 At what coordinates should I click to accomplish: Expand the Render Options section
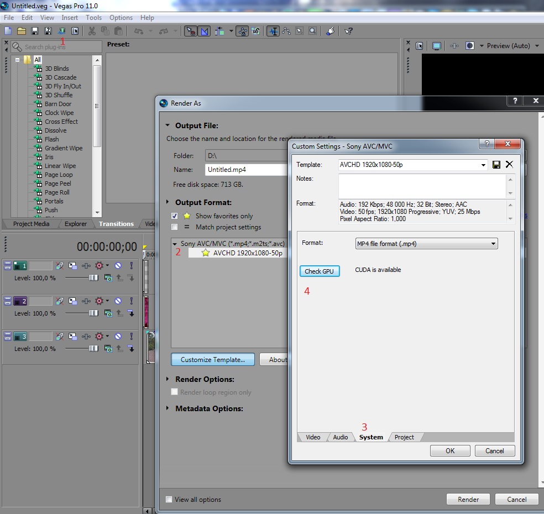(168, 379)
